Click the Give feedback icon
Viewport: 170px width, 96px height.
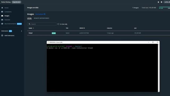click(45, 14)
